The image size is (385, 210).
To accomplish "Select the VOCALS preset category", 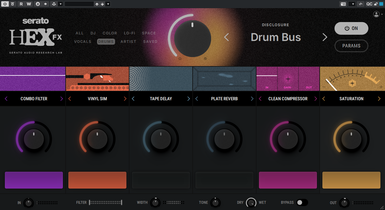I will coord(83,42).
